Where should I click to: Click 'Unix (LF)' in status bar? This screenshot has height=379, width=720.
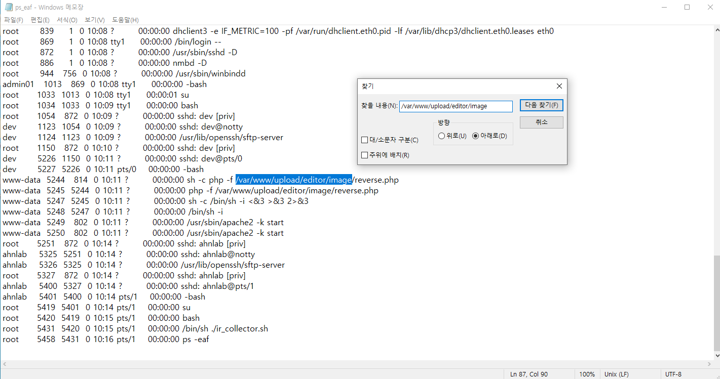coord(616,374)
